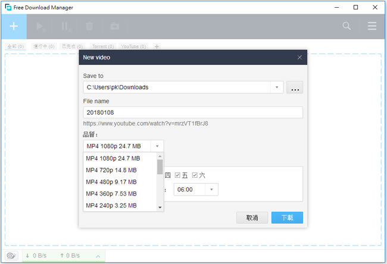Close the New video dialog
This screenshot has height=264, width=387.
(x=299, y=58)
